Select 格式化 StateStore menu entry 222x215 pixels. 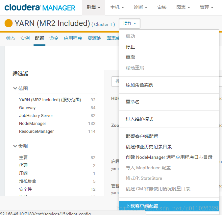[169, 178]
